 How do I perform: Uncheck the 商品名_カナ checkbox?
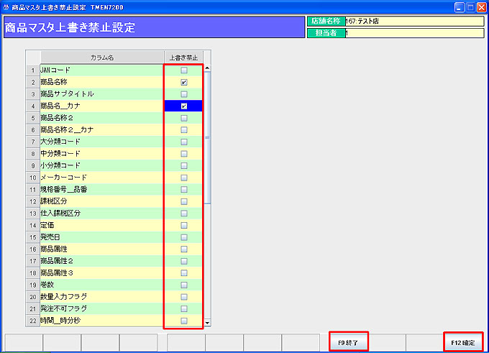pos(184,106)
